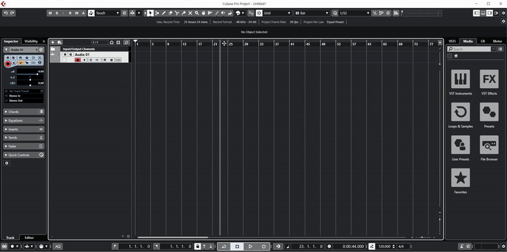Switch to the VSTi tab
The height and width of the screenshot is (252, 507).
tap(451, 41)
